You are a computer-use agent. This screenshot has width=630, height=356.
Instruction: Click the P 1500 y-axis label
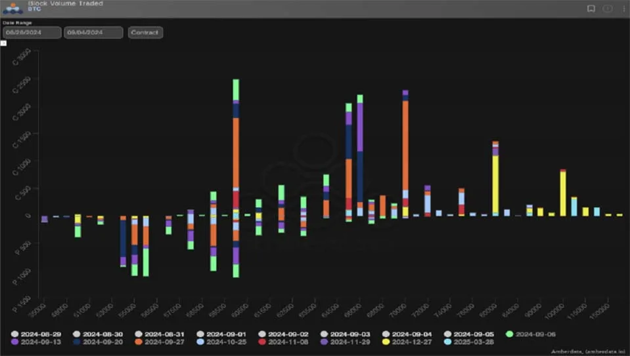(22, 304)
